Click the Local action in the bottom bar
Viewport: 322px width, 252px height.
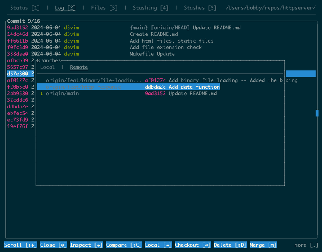coord(158,245)
